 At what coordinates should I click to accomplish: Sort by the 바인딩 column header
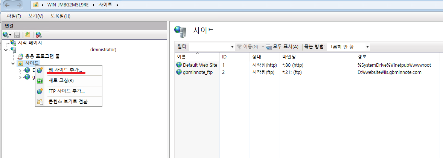[x=318, y=57]
